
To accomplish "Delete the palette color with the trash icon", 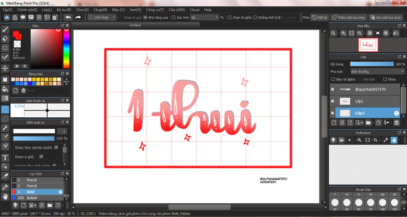I will click(x=23, y=90).
